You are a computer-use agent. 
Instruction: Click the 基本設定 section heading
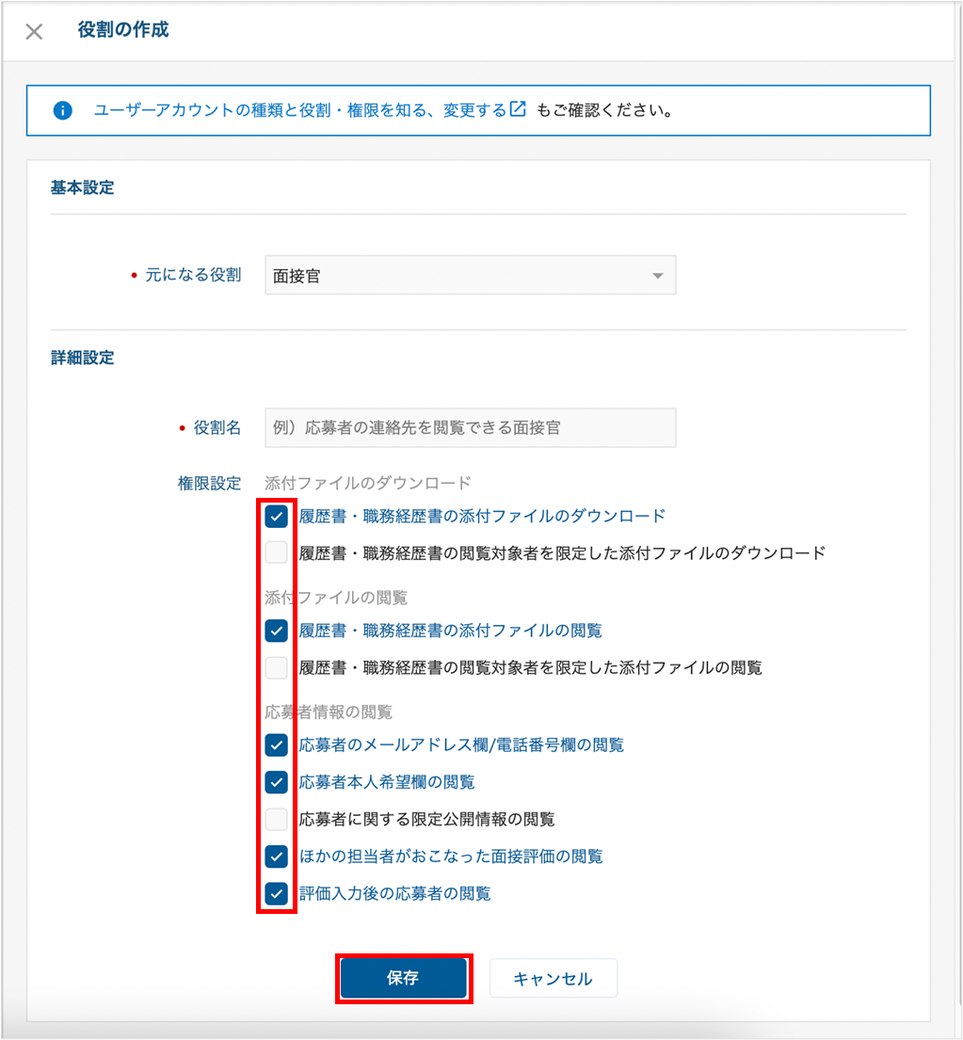(x=82, y=187)
